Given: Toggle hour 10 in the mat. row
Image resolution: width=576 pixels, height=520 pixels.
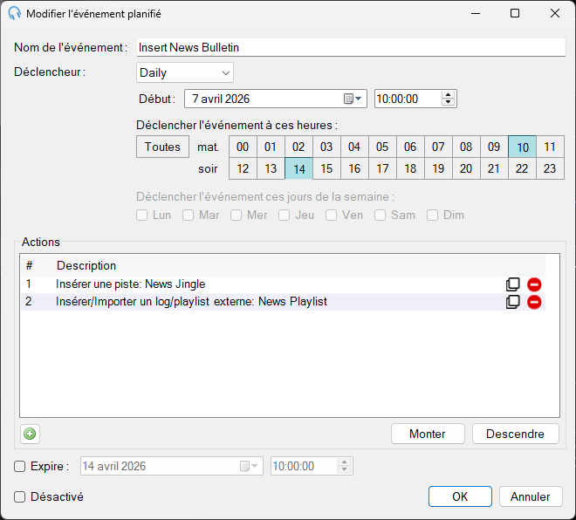Looking at the screenshot, I should 522,147.
